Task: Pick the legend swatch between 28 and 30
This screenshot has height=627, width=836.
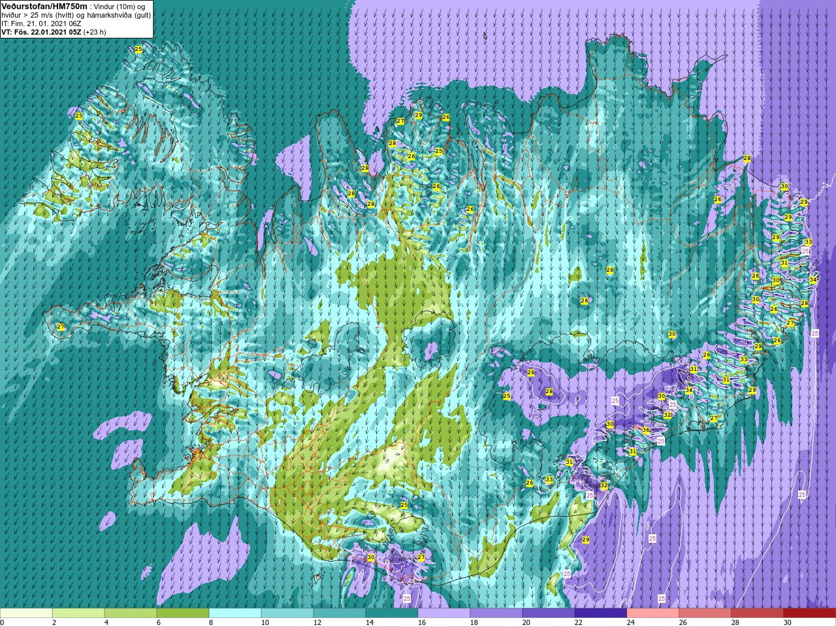Action: click(758, 613)
